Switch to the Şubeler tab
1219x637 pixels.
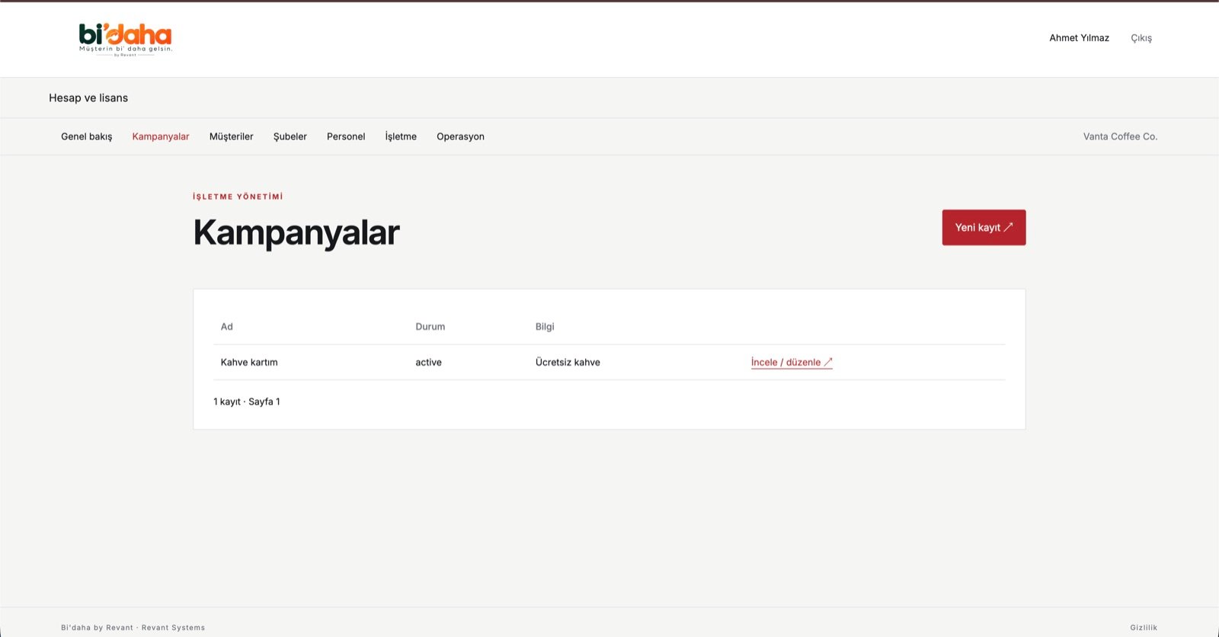[x=290, y=136]
